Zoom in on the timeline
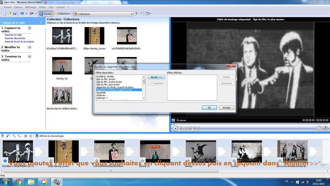Image resolution: width=330 pixels, height=186 pixels. (x=14, y=136)
